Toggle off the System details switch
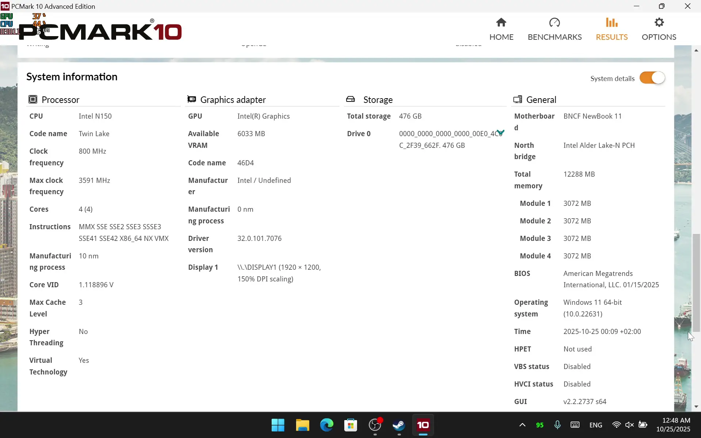 click(652, 78)
